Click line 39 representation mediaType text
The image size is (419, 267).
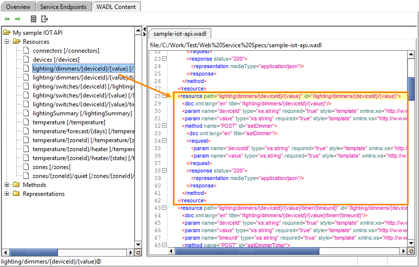[x=248, y=178]
